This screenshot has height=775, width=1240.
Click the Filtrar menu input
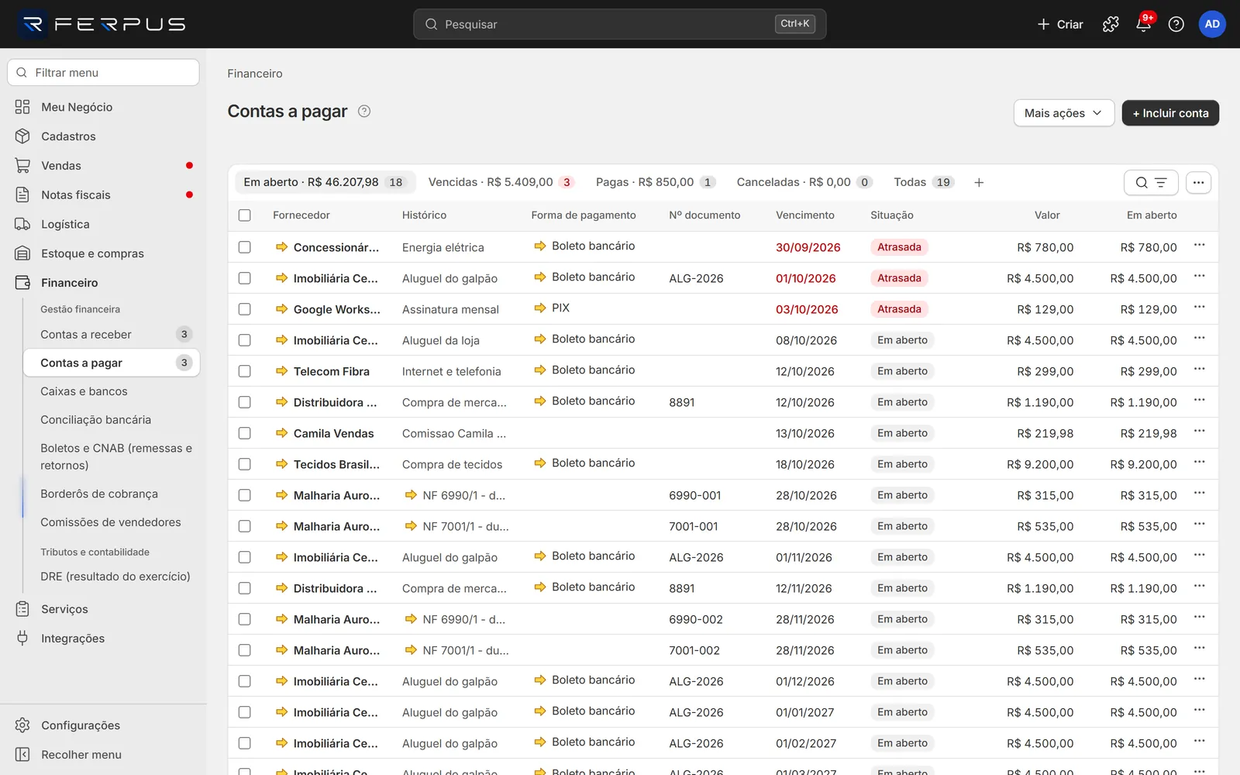click(x=104, y=73)
